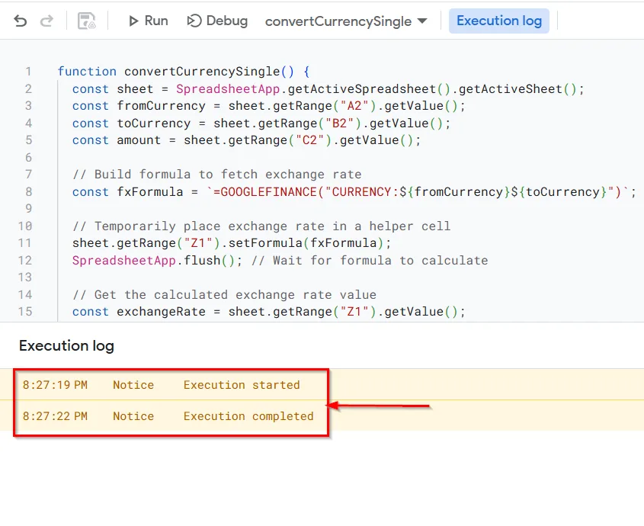Image resolution: width=644 pixels, height=526 pixels.
Task: Click the toCurrency declaration line
Action: pyautogui.click(x=261, y=123)
